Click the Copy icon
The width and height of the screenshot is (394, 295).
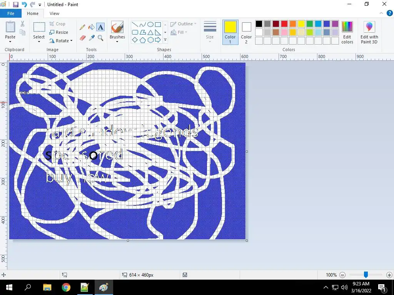[23, 32]
